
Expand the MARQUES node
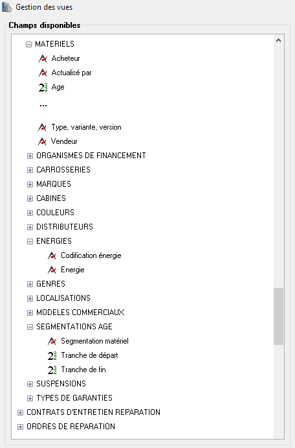30,184
